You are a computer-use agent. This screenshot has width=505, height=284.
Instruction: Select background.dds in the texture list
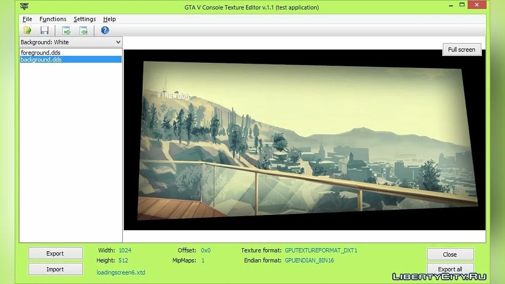(x=41, y=60)
